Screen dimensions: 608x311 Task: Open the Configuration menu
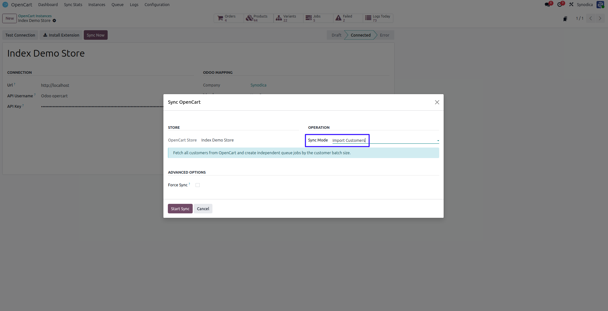[x=157, y=4]
